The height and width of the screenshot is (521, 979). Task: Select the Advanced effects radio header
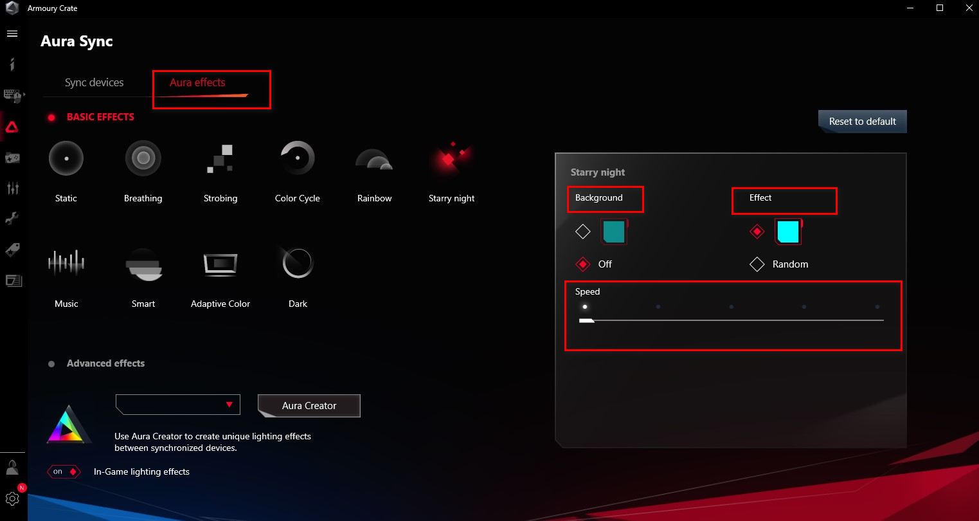(51, 364)
